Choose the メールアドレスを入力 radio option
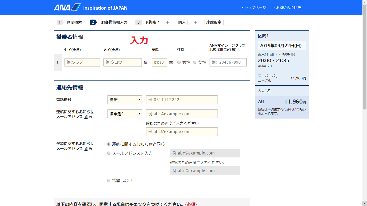The width and height of the screenshot is (367, 206). pos(109,153)
